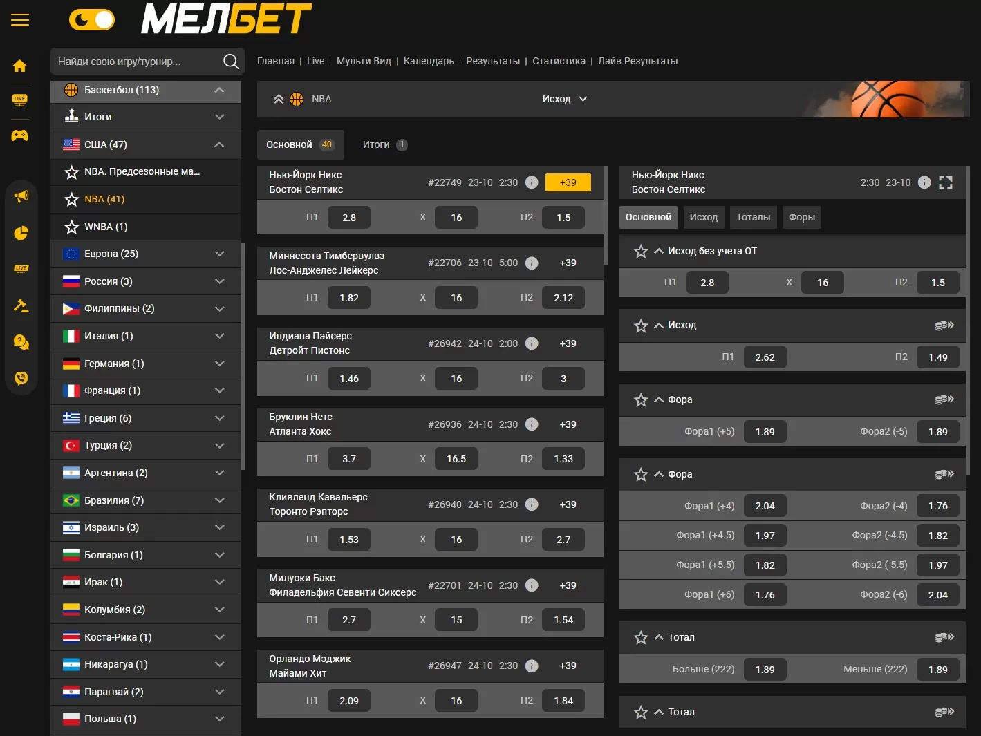Click the double-arrow collapse icon beside NBA
This screenshot has width=981, height=736.
click(279, 99)
